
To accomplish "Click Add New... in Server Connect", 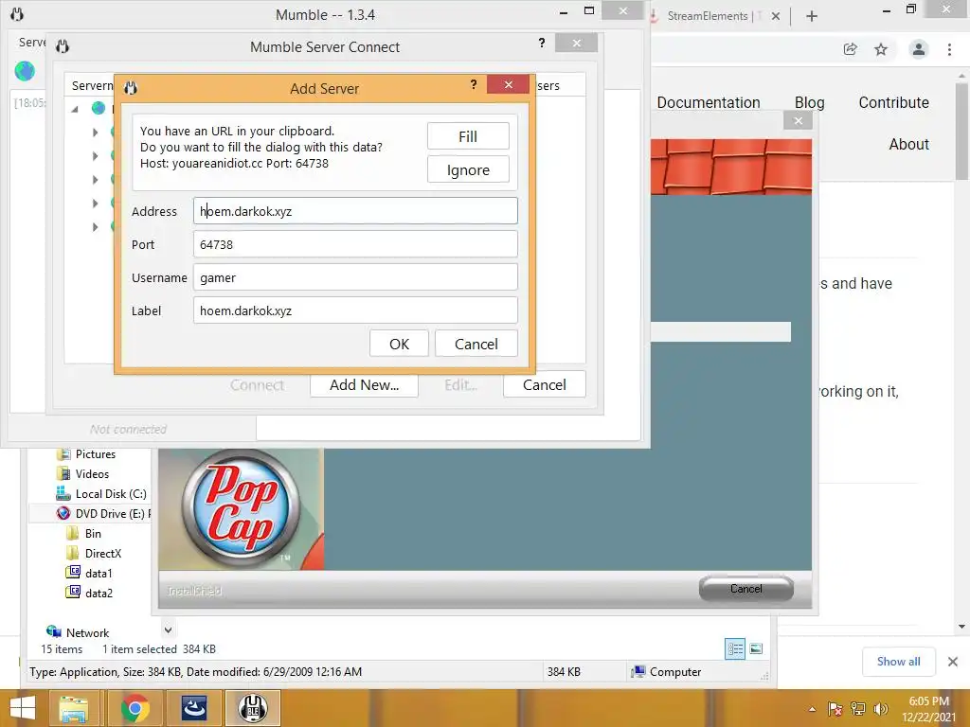I will point(364,384).
